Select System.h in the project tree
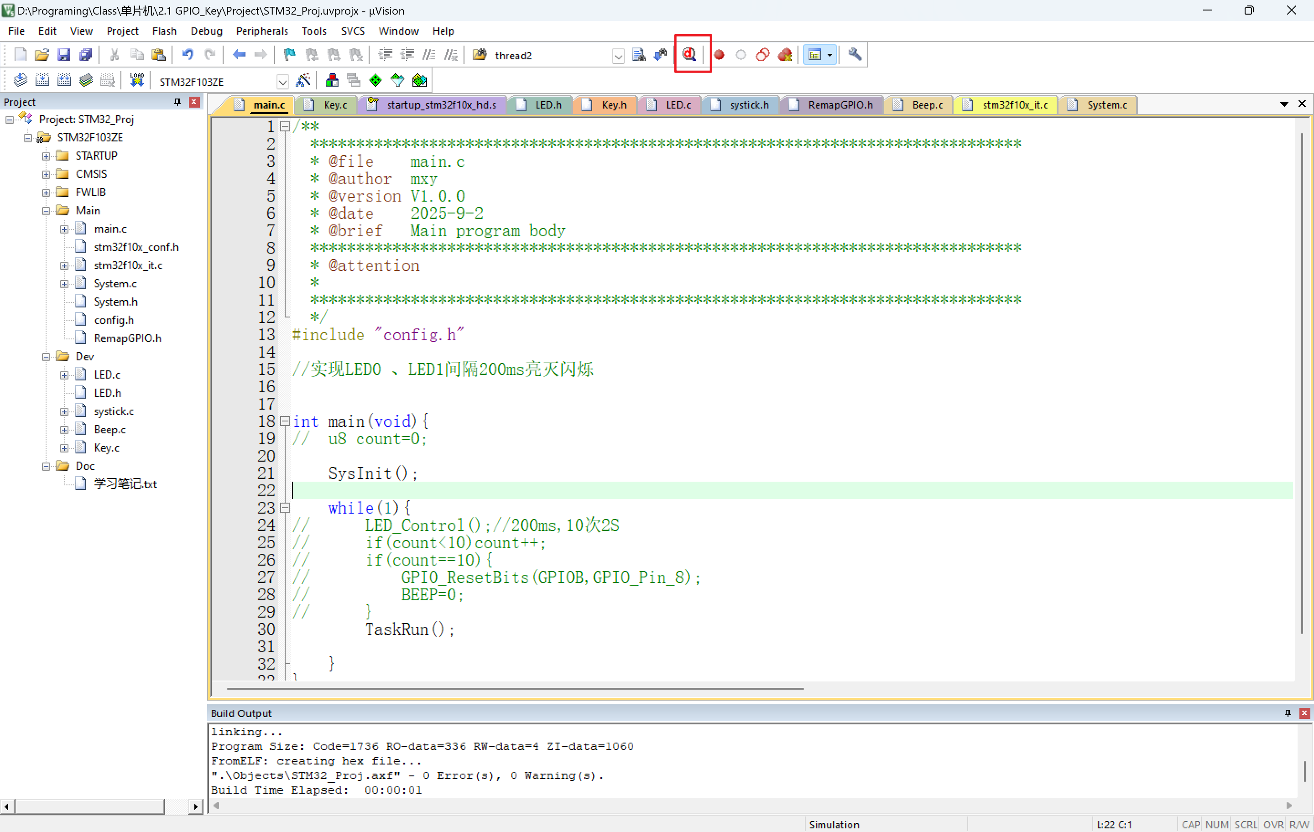Screen dimensions: 1314x832 click(x=115, y=302)
